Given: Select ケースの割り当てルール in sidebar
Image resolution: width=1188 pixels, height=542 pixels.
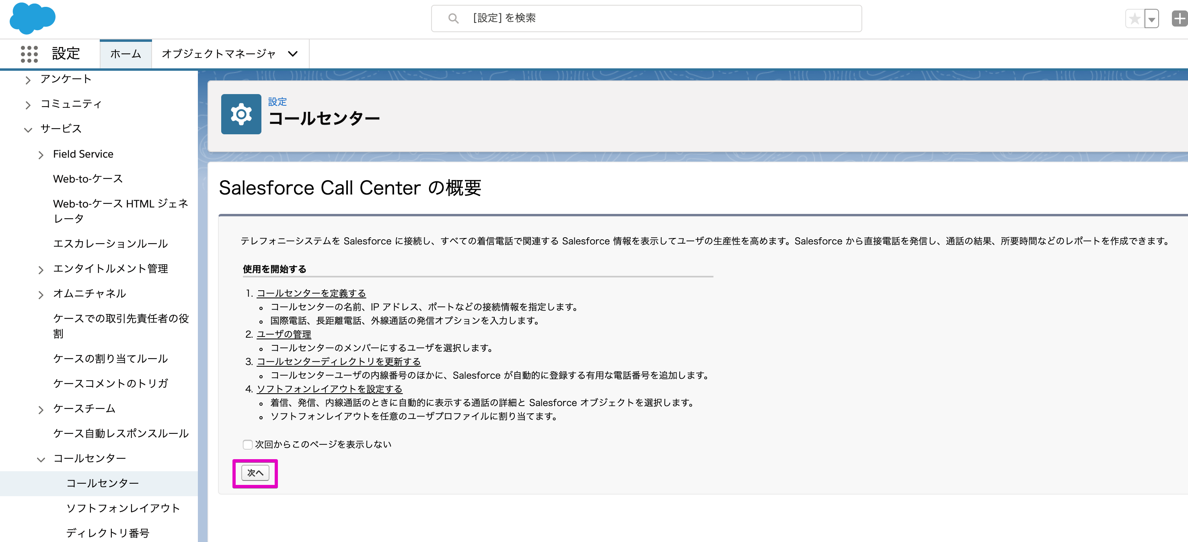Looking at the screenshot, I should 110,358.
